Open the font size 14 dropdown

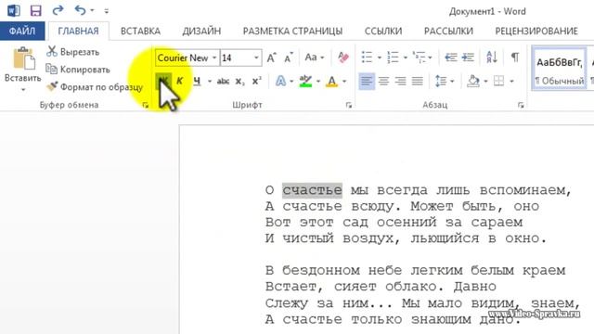(x=256, y=58)
